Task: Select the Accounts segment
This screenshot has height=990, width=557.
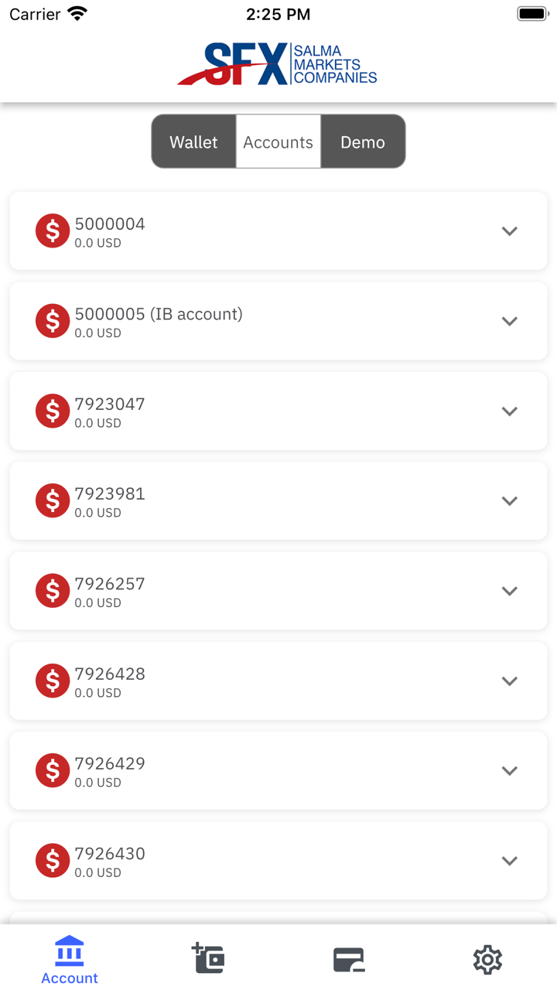Action: click(278, 142)
